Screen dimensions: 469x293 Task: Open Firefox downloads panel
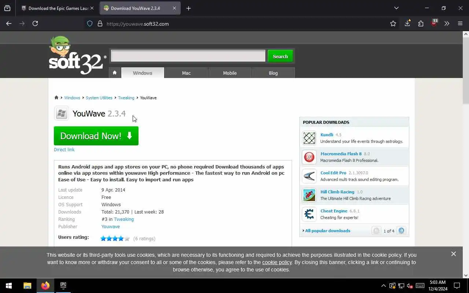point(407,23)
